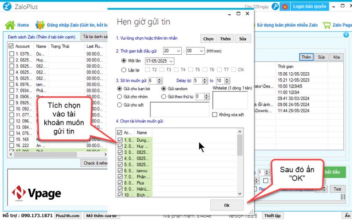Click Login bản quyền button
The image size is (352, 220).
(310, 6)
